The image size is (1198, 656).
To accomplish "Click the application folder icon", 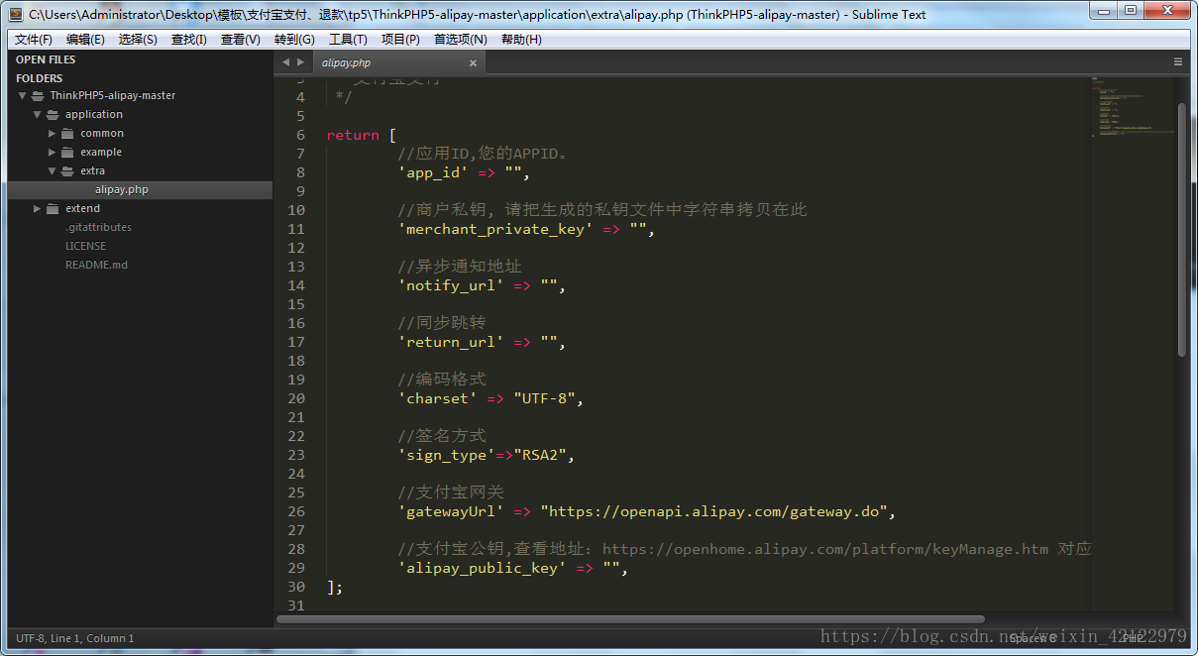I will [53, 115].
